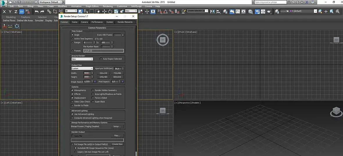Select the Active Time Segment radio button
Viewport: 343px width, 156px height.
coord(73,39)
